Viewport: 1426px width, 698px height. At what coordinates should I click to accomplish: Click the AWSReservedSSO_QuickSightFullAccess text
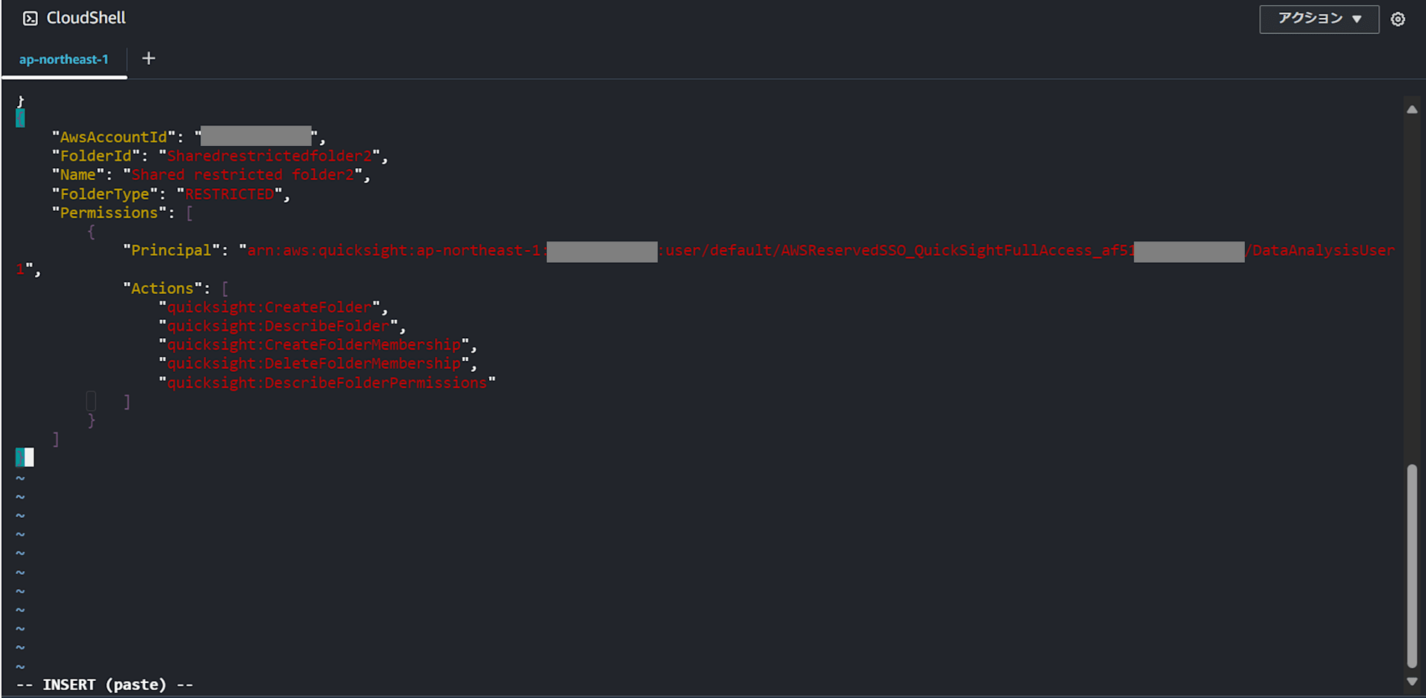point(936,251)
